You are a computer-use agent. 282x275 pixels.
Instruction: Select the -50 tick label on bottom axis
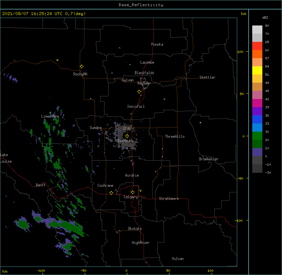(83, 270)
